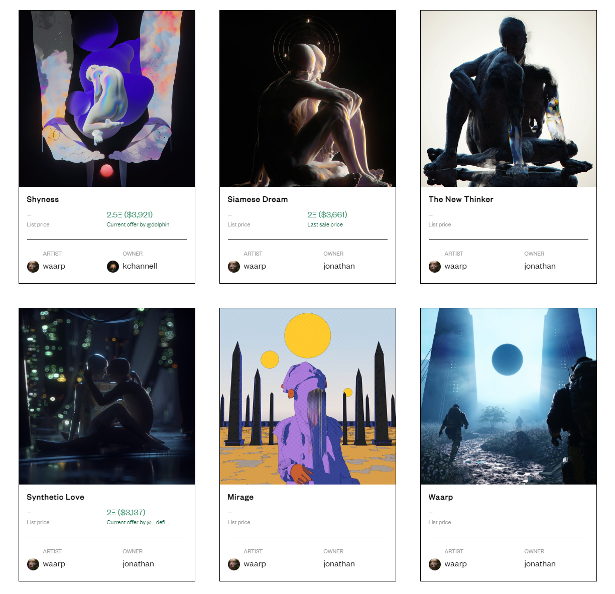Click waarp avatar on Siamese Dream card
This screenshot has width=615, height=594.
(x=234, y=267)
